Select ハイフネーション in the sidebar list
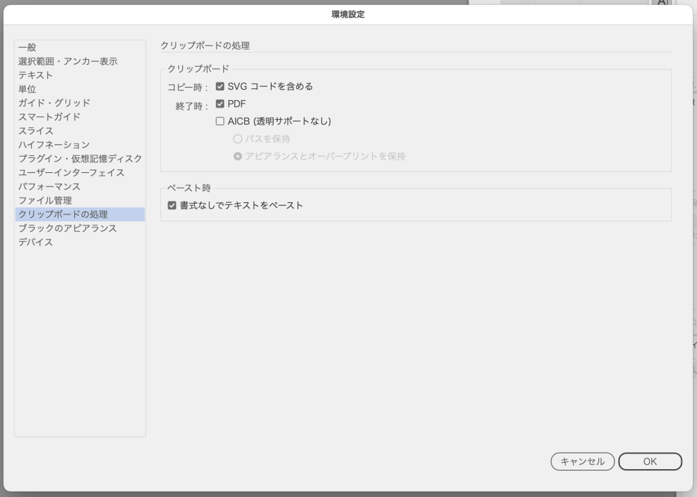The image size is (697, 497). coord(54,145)
